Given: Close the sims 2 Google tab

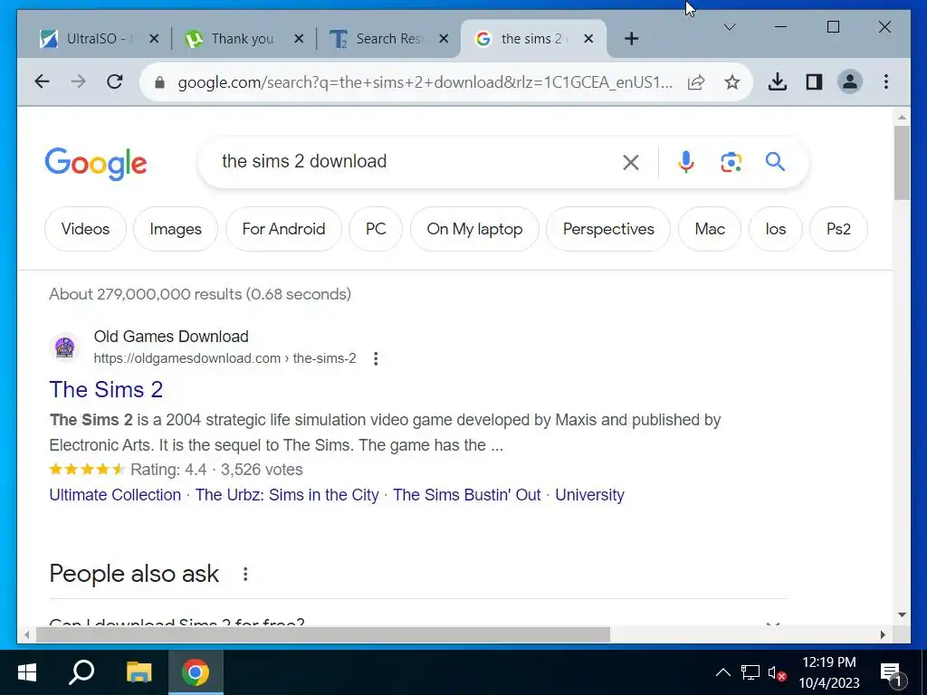Looking at the screenshot, I should [x=588, y=39].
